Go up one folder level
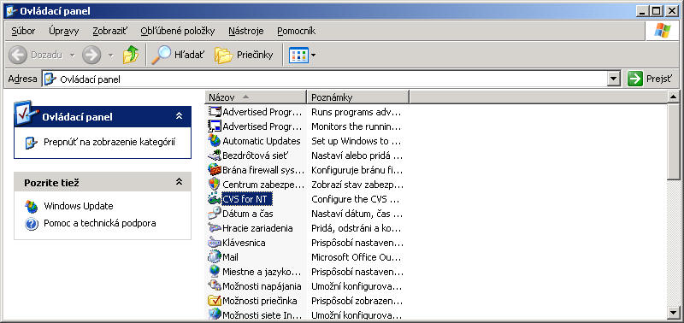This screenshot has width=684, height=323. pos(131,55)
